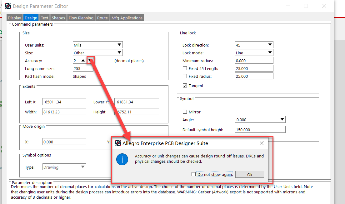Click the Default symbol height field
Screen dimensions: 345x204
tap(260, 130)
